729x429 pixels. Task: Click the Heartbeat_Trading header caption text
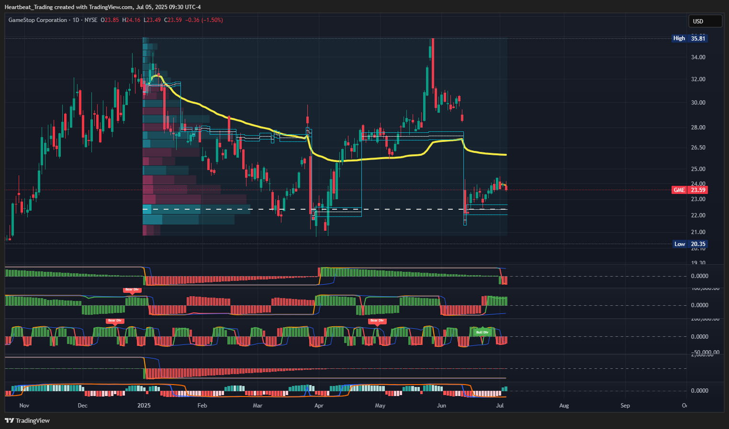[x=102, y=7]
